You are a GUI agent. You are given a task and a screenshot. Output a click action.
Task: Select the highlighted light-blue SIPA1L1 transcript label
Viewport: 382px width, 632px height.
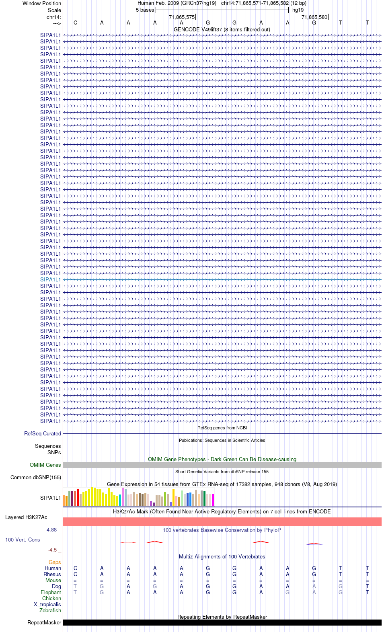click(x=51, y=279)
